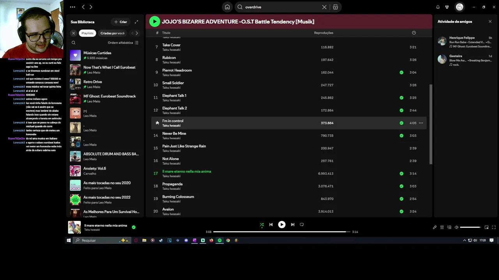The image size is (499, 280).
Task: Play the JoJo album with green button
Action: point(154,21)
